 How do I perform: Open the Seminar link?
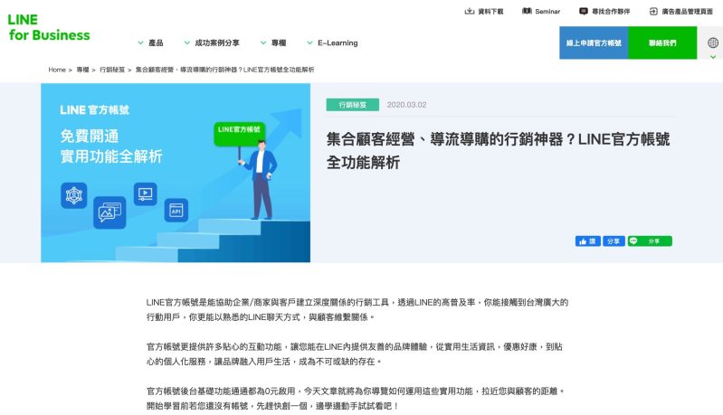point(547,12)
